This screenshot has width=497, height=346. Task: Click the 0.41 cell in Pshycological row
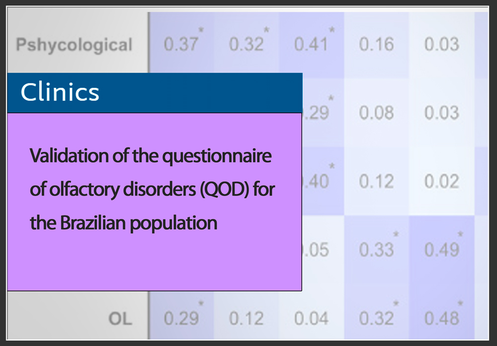311,45
